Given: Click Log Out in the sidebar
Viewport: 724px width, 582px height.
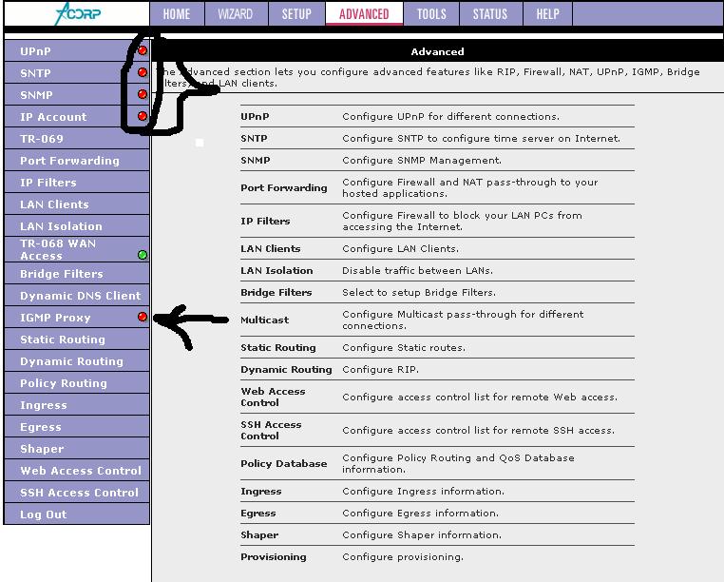Looking at the screenshot, I should [44, 514].
